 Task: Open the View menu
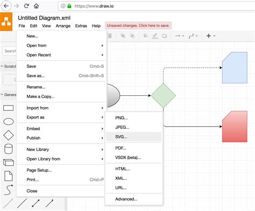(46, 26)
